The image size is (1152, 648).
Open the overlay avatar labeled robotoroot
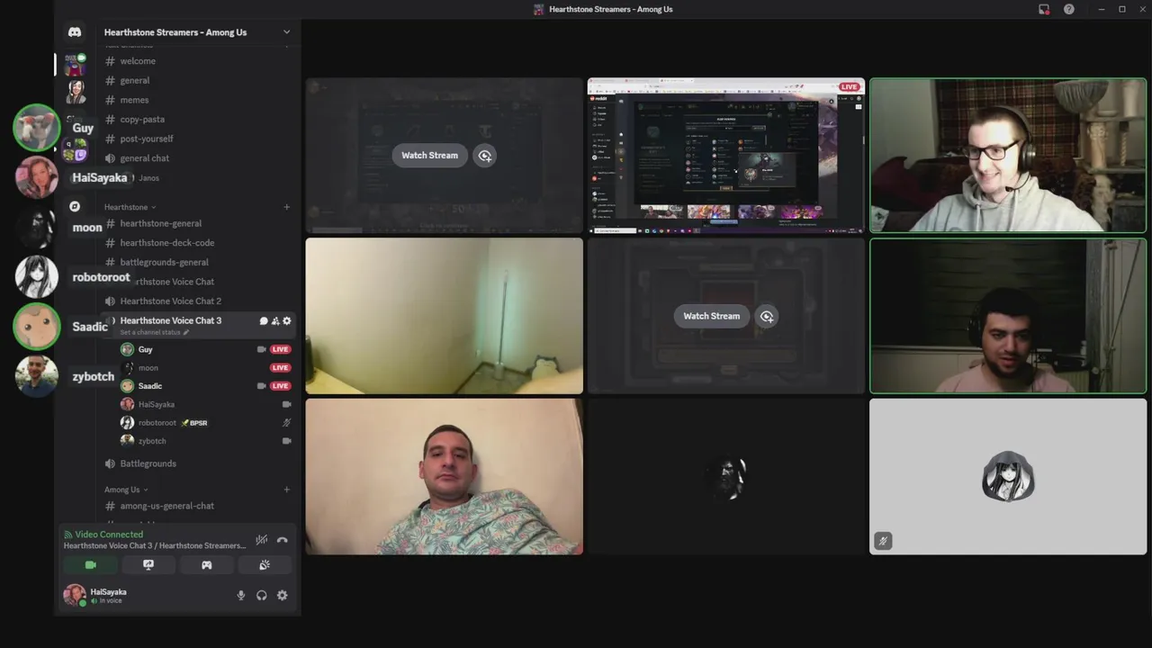pos(37,276)
